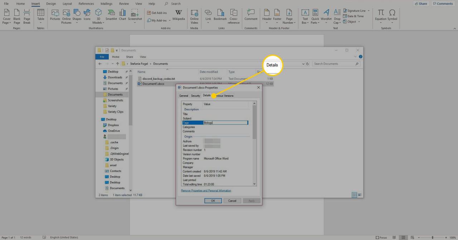Viewport: 458px width, 240px height.
Task: Sort by the Date modified column header
Action: pos(209,72)
